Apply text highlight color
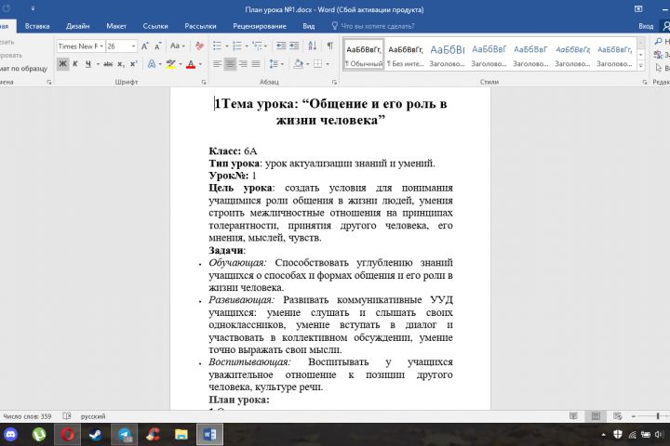The image size is (670, 446). tap(171, 64)
